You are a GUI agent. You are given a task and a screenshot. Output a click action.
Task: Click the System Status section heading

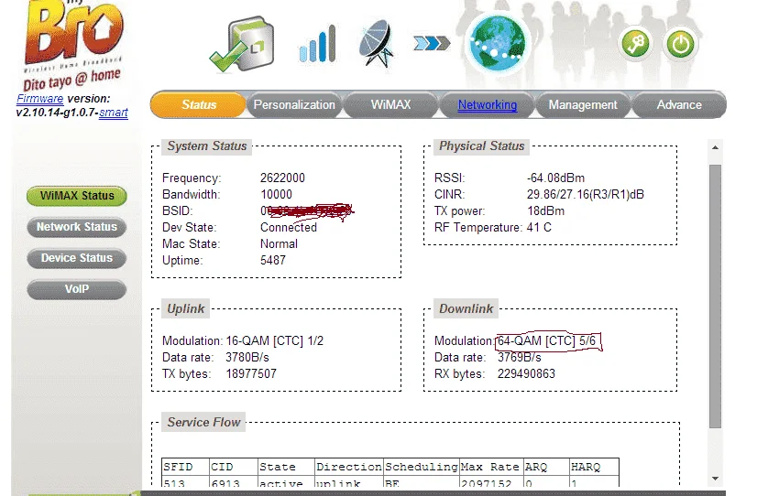(x=207, y=146)
